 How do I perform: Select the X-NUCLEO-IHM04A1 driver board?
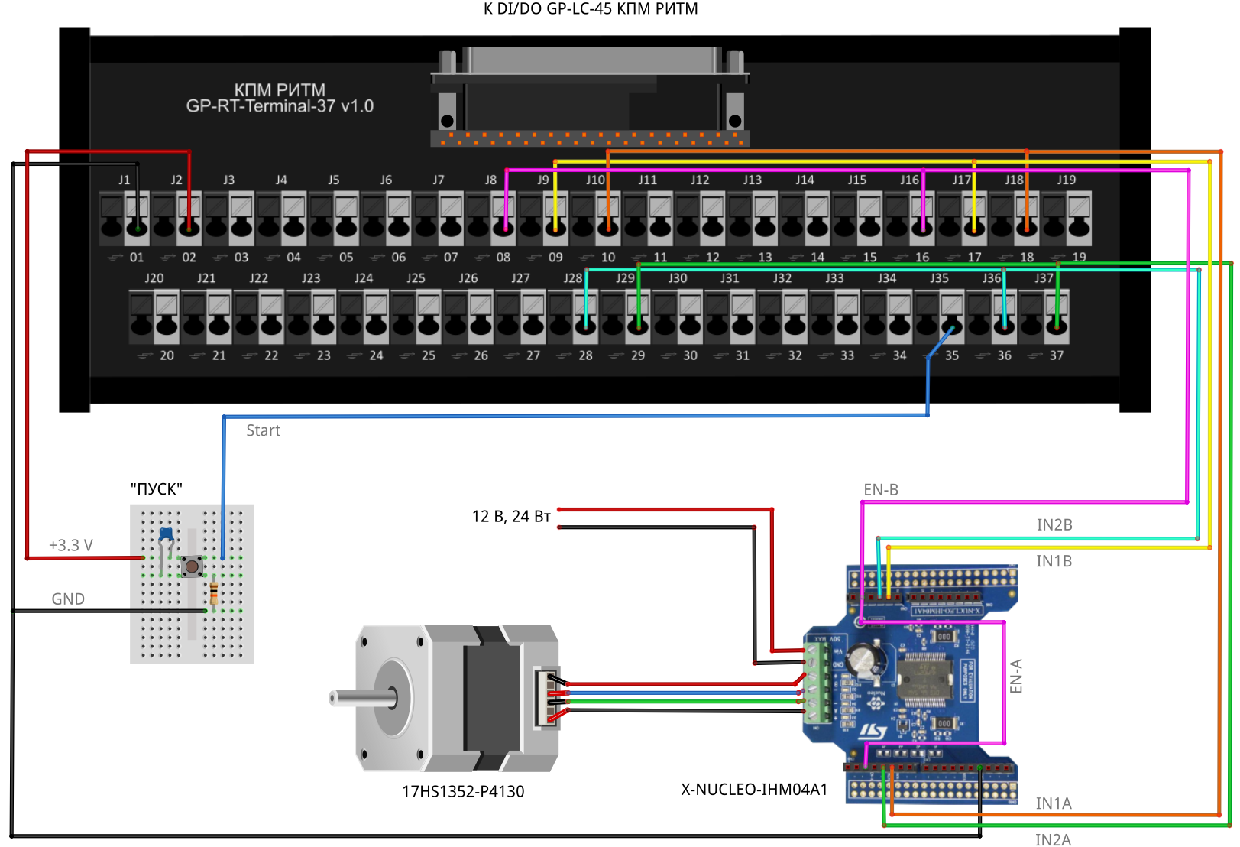tap(924, 684)
